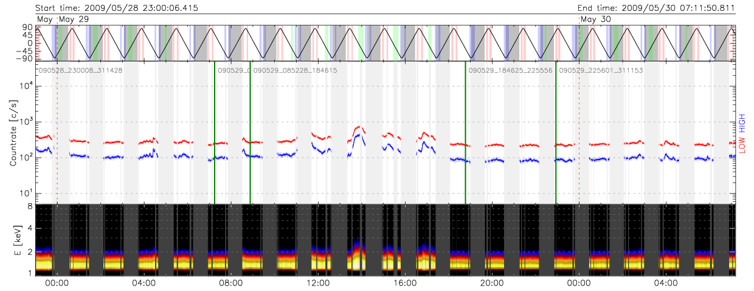Click observation label 090529_085228_184615
The width and height of the screenshot is (754, 291).
295,70
